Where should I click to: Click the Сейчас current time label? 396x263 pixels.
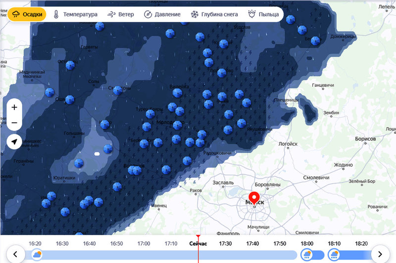(x=198, y=244)
